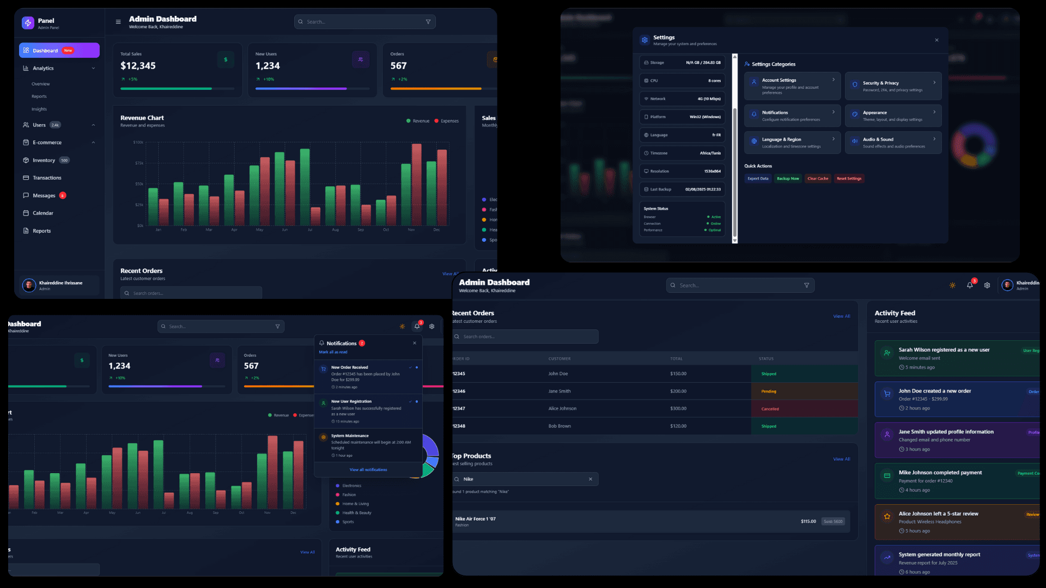Toggle Expenses legend in Revenue Chart card
1046x588 pixels.
point(446,121)
